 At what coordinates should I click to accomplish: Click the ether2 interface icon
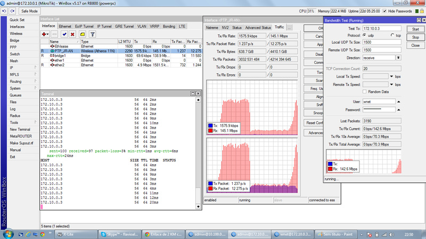pos(52,65)
